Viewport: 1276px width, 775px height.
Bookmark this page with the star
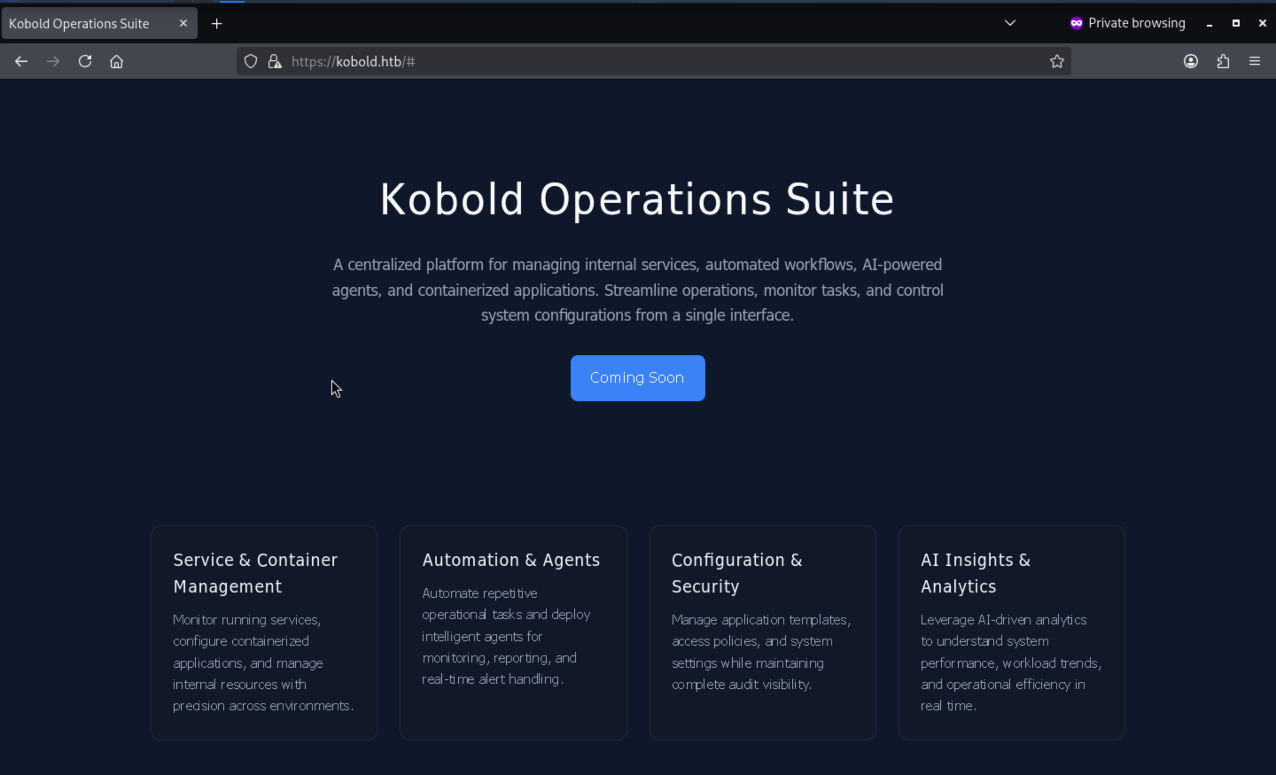pos(1056,62)
